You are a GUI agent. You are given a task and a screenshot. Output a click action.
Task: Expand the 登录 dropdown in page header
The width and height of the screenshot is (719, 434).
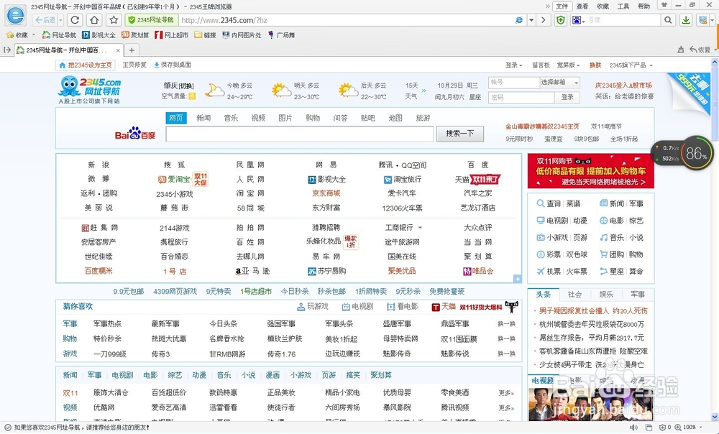click(x=514, y=65)
